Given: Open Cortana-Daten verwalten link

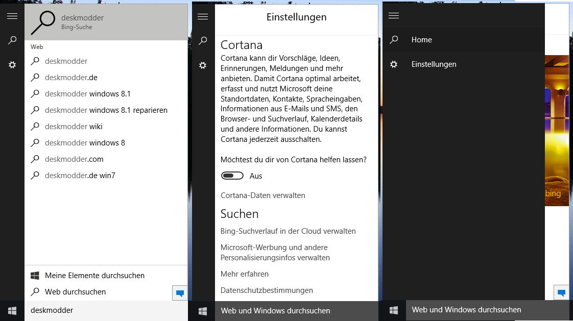Looking at the screenshot, I should pyautogui.click(x=262, y=195).
